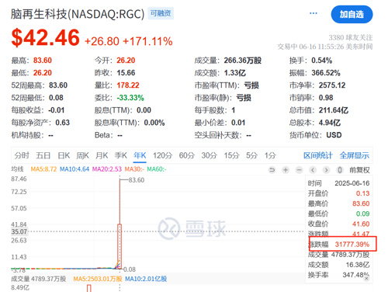Click the MA10:4.64 moving average label
388x292 pixels.
pos(74,169)
